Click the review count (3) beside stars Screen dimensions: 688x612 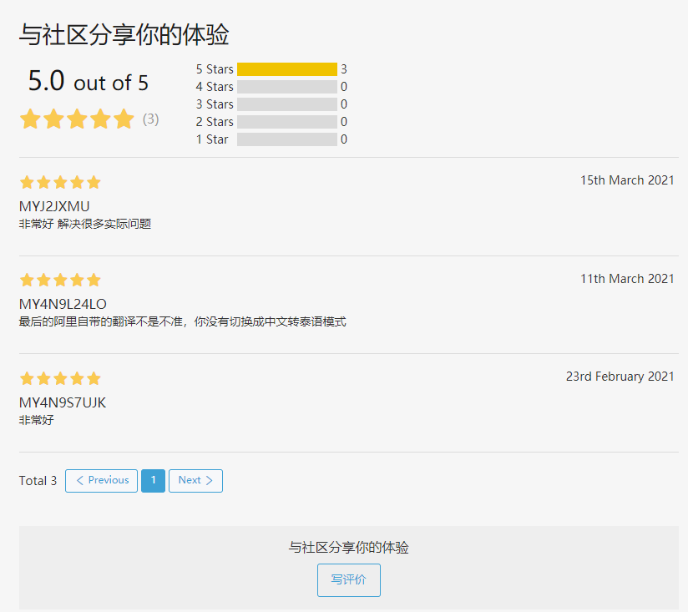click(150, 119)
